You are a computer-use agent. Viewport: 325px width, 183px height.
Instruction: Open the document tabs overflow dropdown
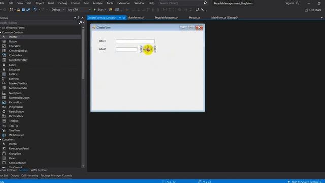tap(322, 18)
